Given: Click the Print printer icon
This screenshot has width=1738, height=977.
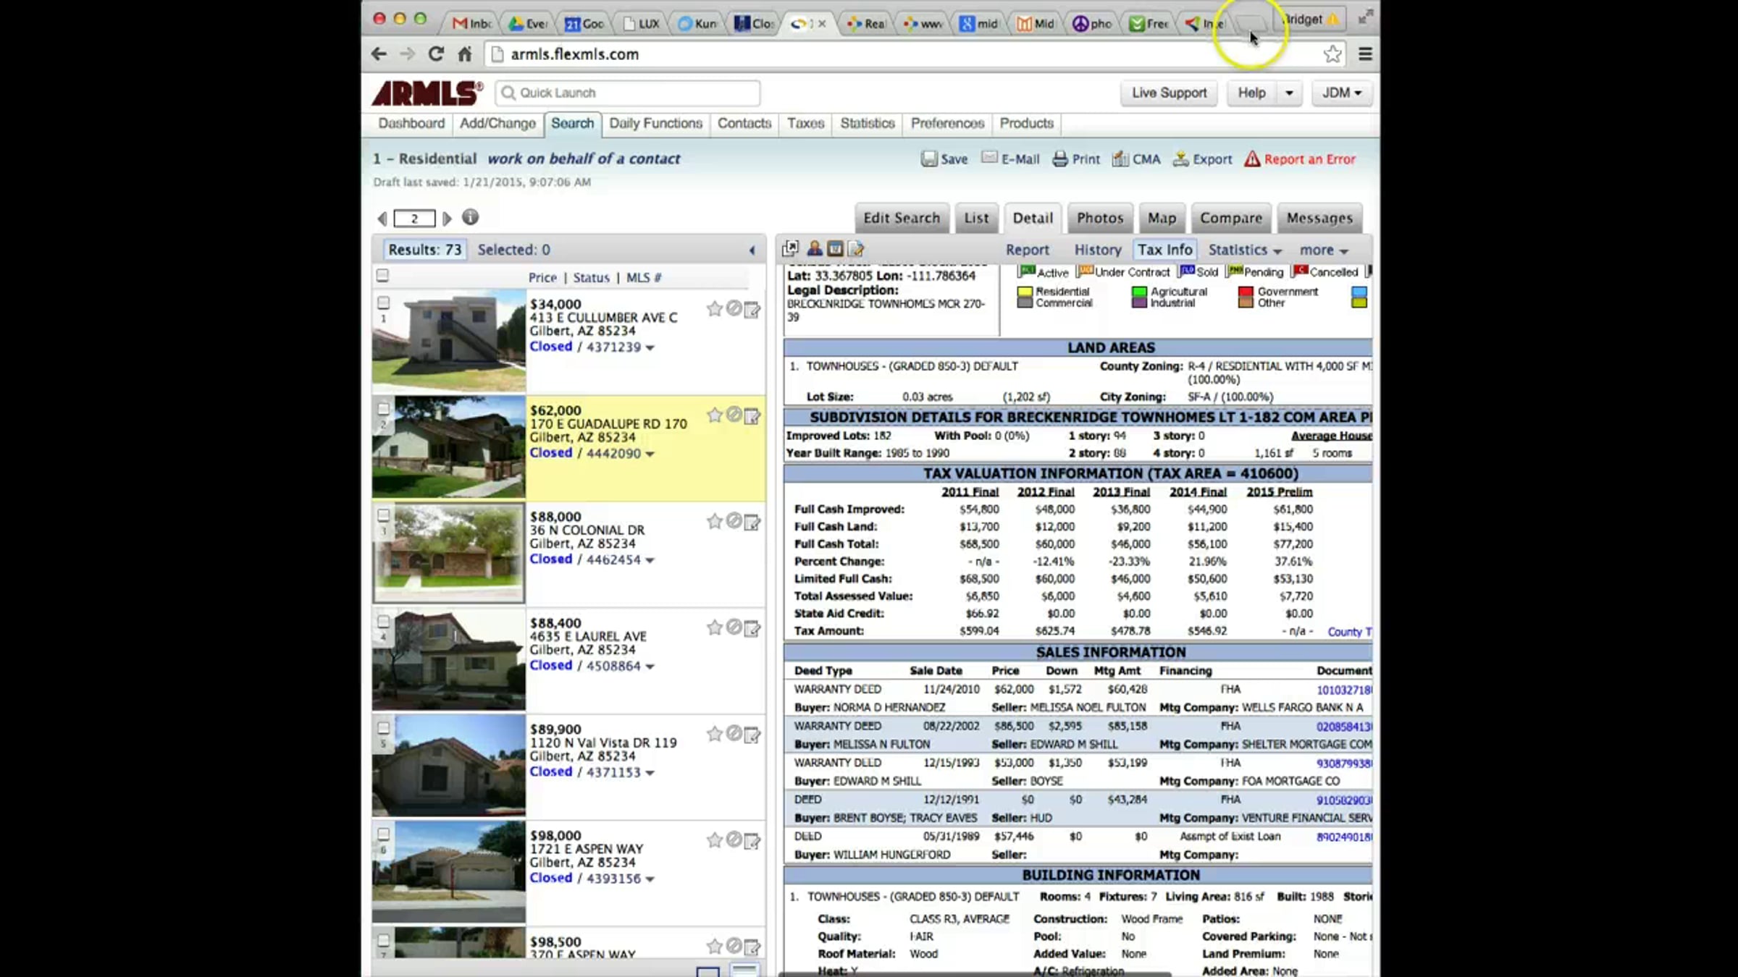Looking at the screenshot, I should pos(1060,159).
